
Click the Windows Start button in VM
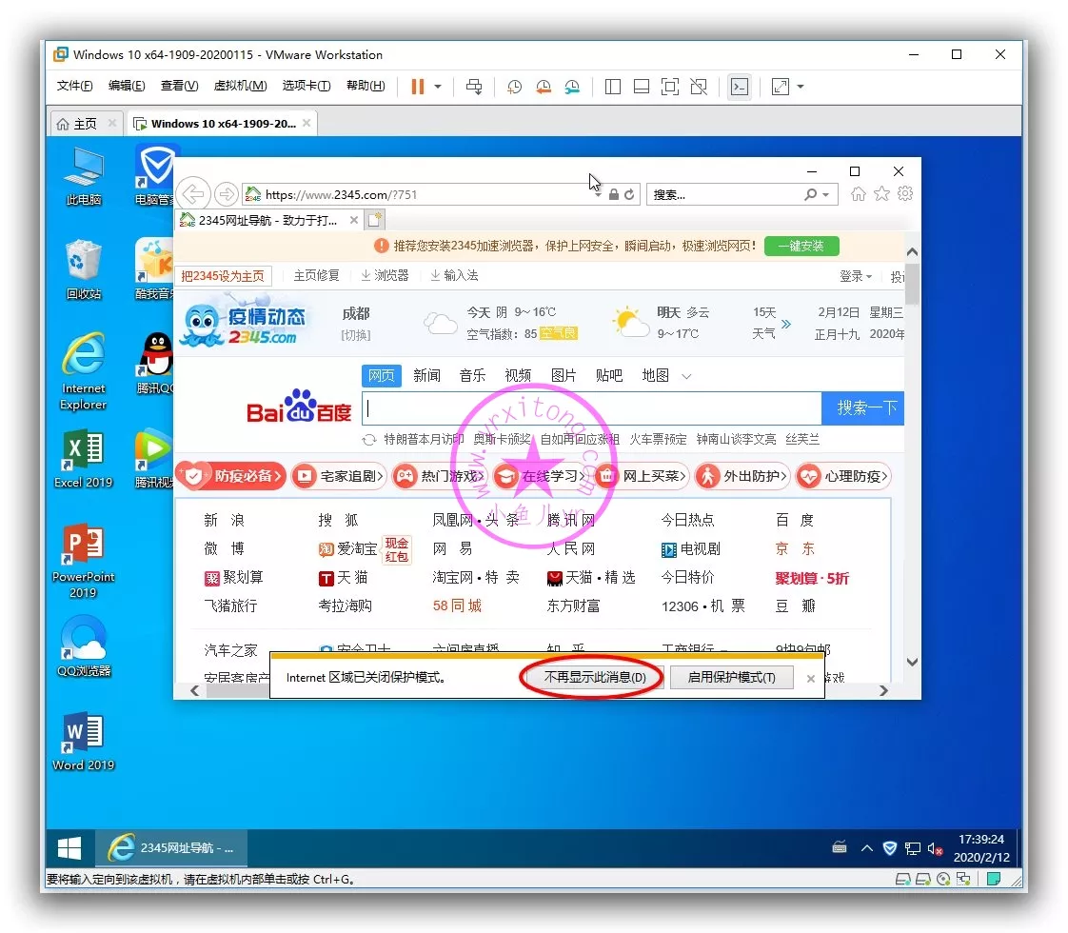pyautogui.click(x=69, y=846)
